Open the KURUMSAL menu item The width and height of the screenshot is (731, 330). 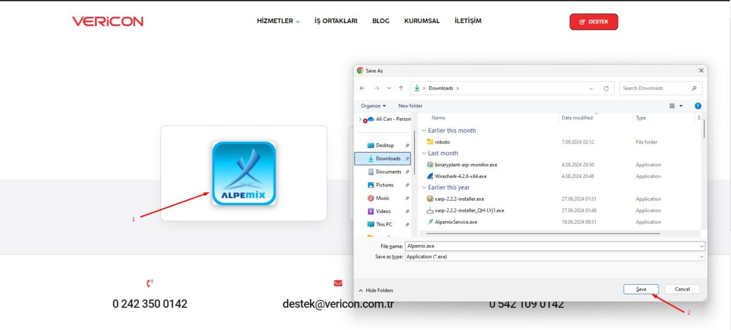coord(422,21)
